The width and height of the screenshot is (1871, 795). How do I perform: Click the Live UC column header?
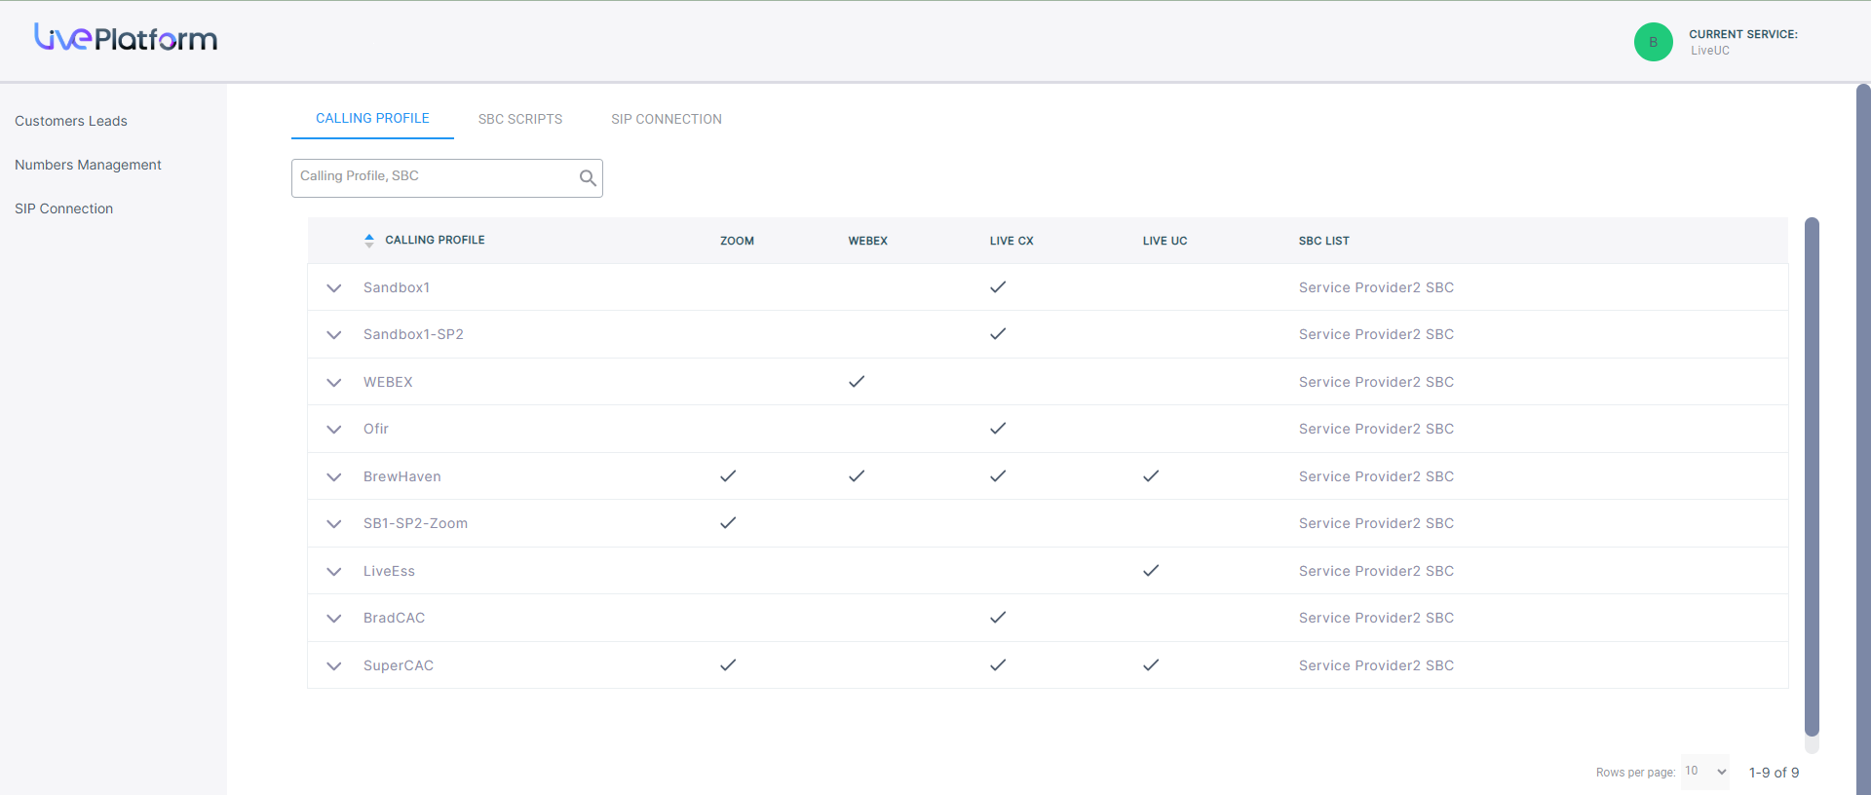coord(1165,241)
